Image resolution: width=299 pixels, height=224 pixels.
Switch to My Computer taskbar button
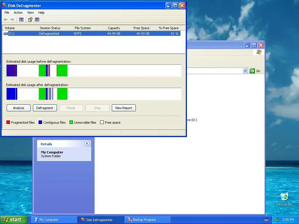click(x=54, y=220)
